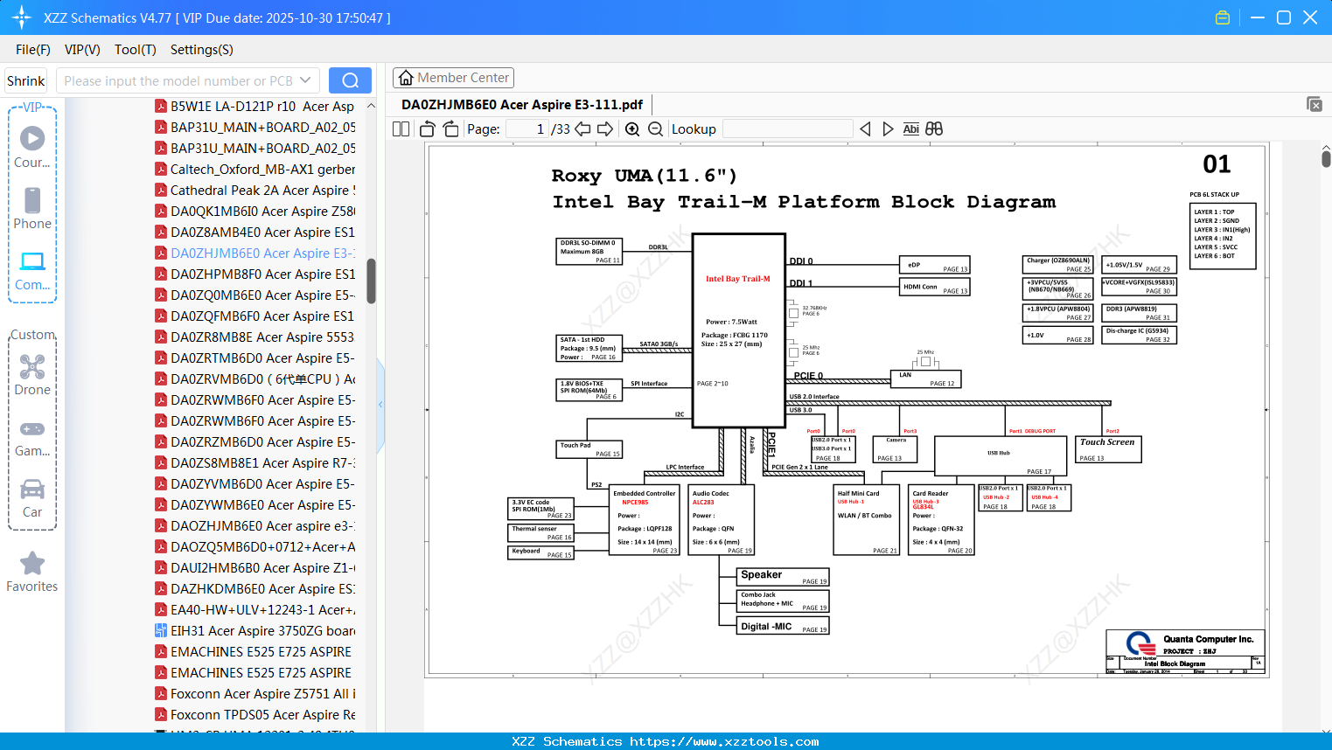Open EA40-HW+ULV+12243-1 Acer file
1332x750 pixels.
click(x=262, y=610)
